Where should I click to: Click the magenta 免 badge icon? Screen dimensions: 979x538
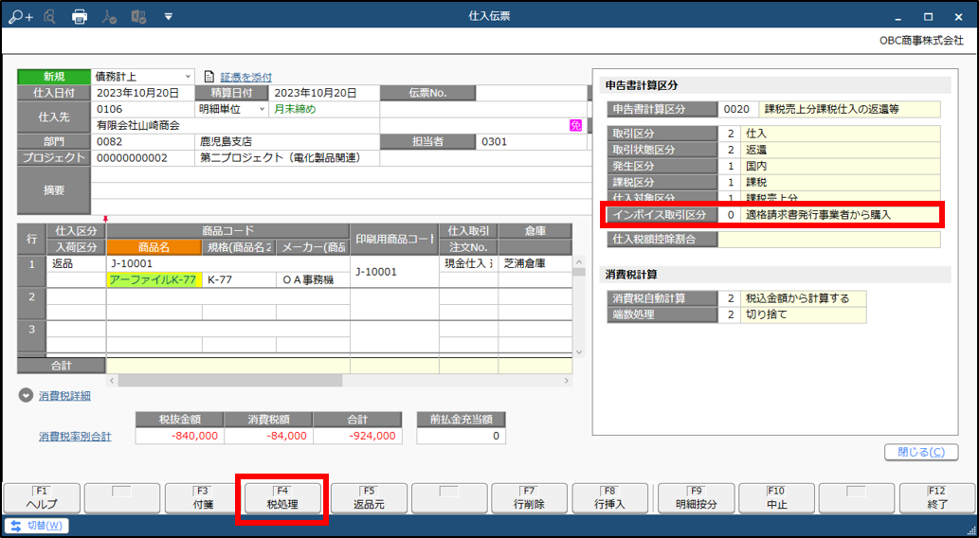[x=575, y=125]
